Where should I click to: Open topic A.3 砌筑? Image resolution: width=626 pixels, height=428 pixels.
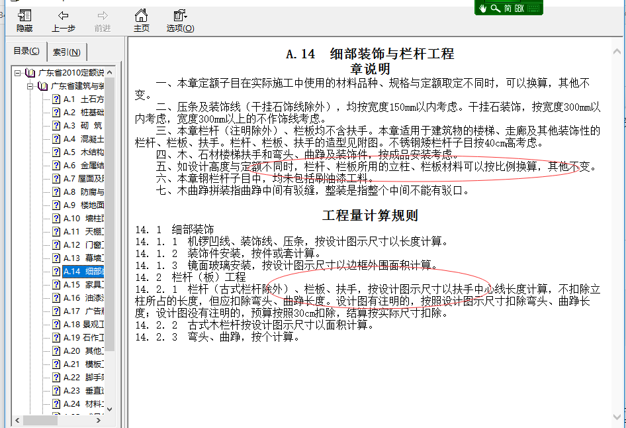pyautogui.click(x=83, y=125)
